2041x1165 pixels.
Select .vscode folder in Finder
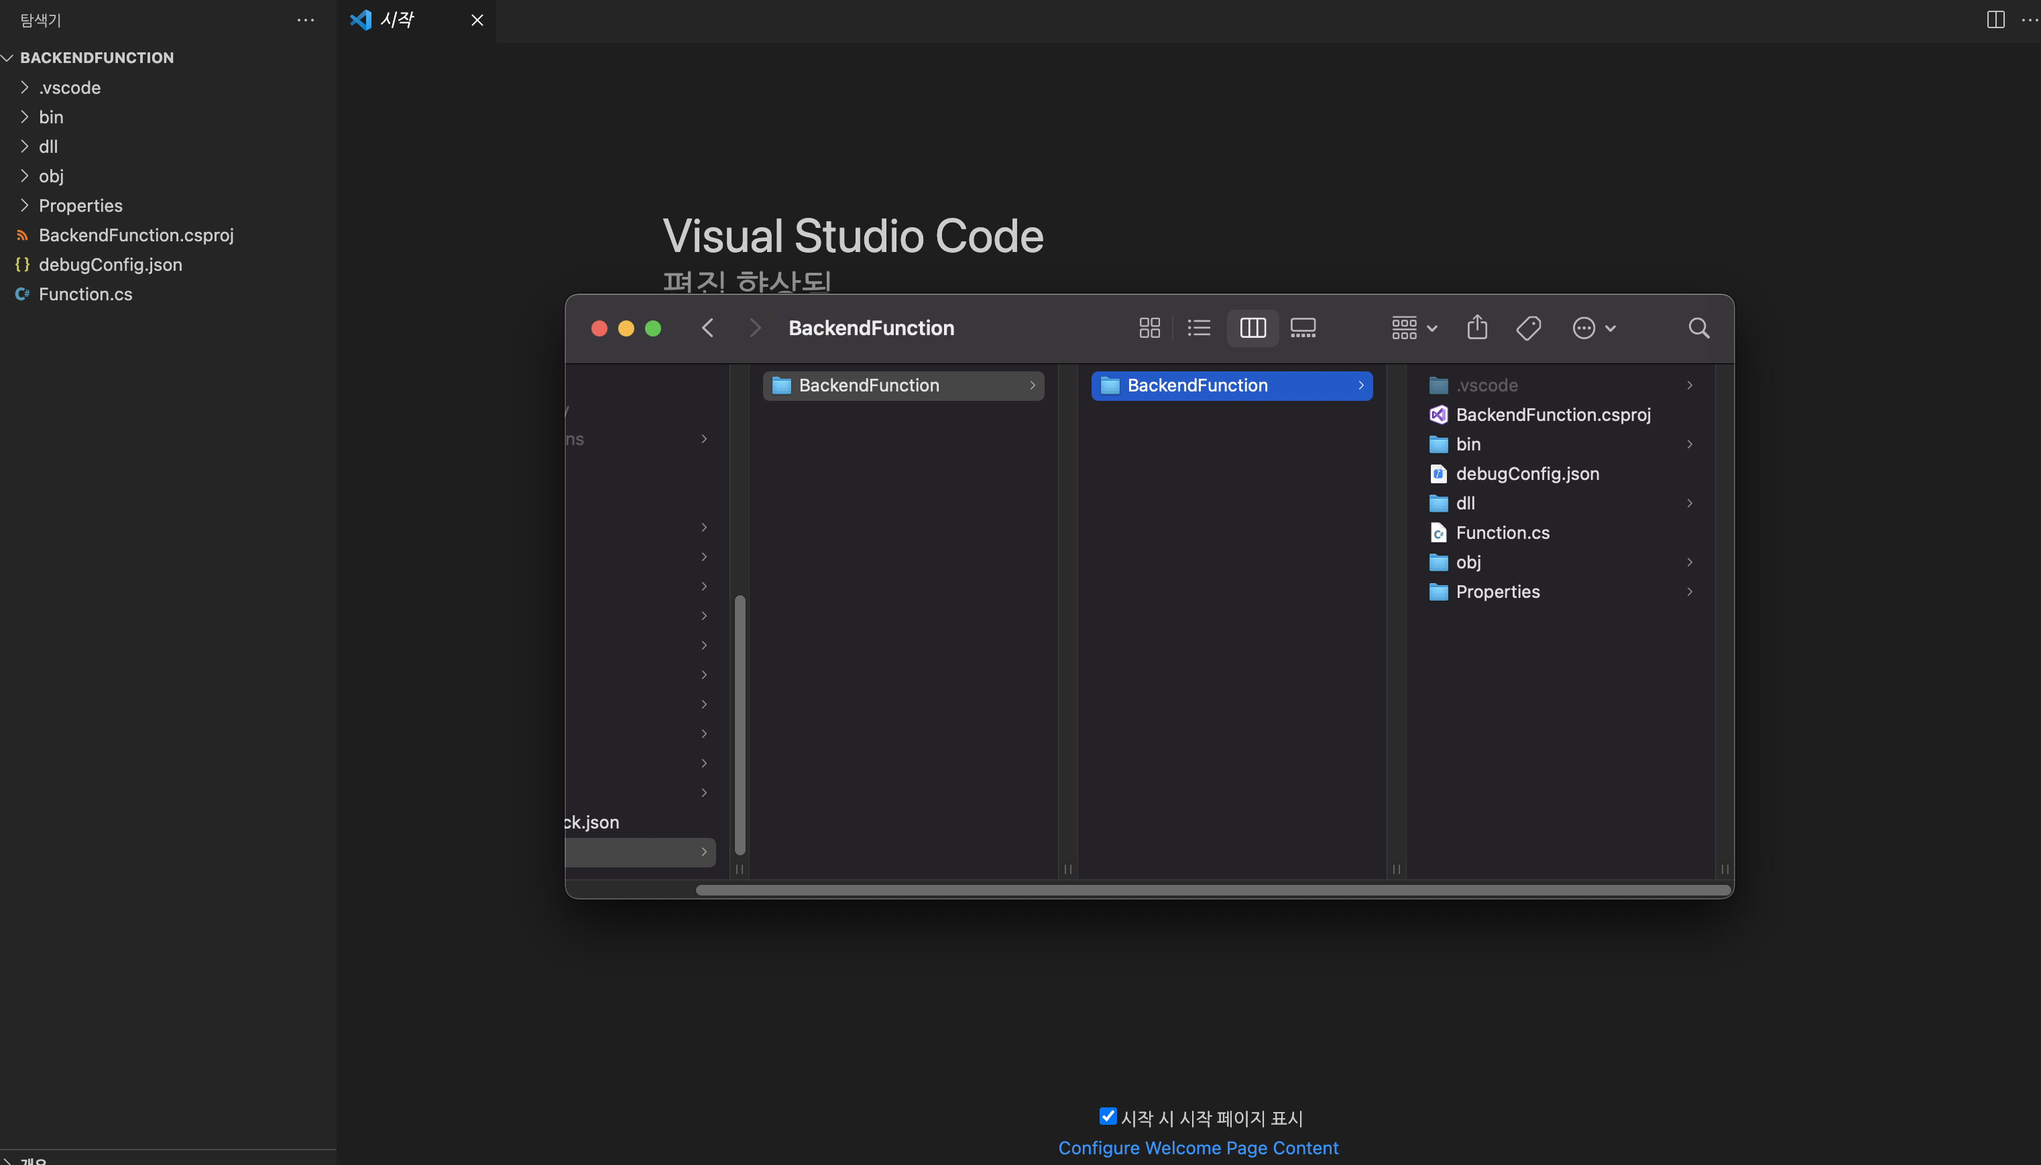[x=1561, y=385]
